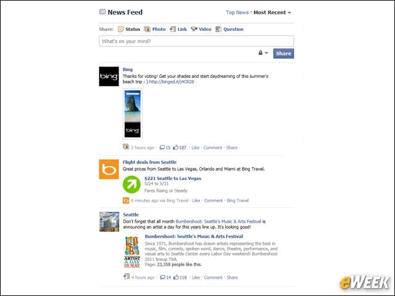Open the Bing black logo profile picture
395x296 pixels.
point(109,76)
